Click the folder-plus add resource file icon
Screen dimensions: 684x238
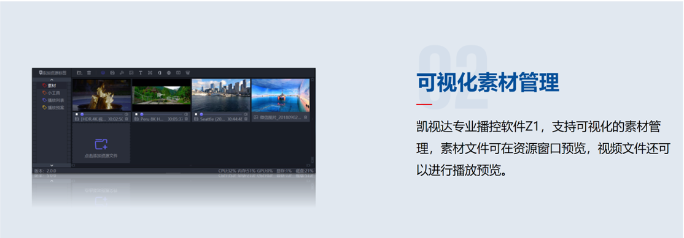coord(101,144)
